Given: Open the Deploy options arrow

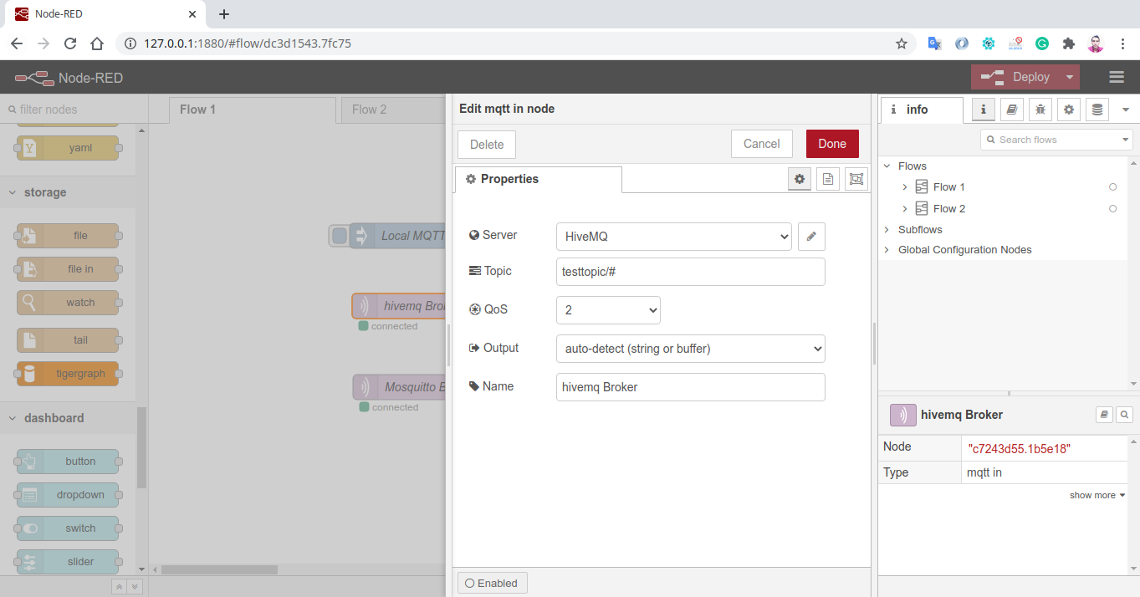Looking at the screenshot, I should pos(1070,77).
